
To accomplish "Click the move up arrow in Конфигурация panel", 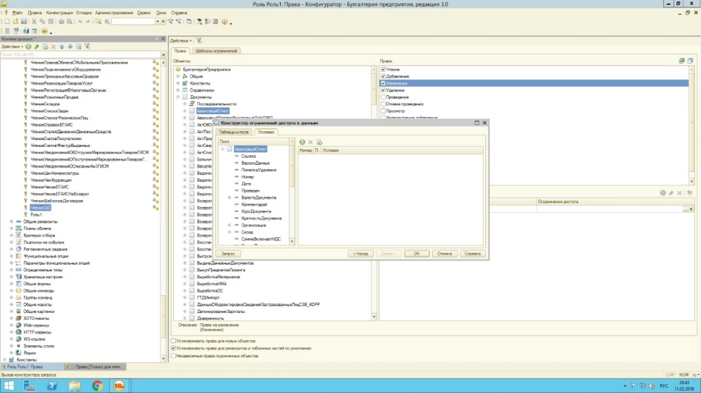I will pos(62,46).
